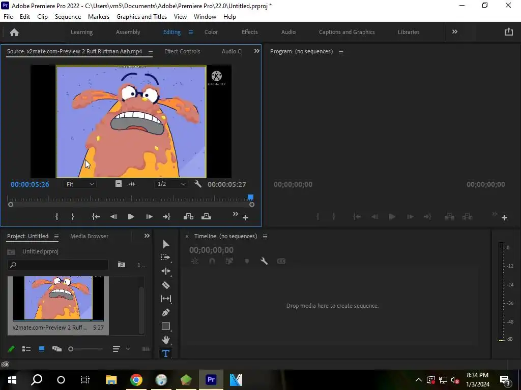The width and height of the screenshot is (521, 390).
Task: Expand hidden Project panel tabs chevron
Action: click(147, 236)
